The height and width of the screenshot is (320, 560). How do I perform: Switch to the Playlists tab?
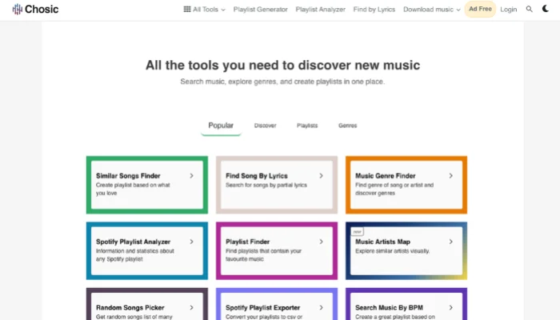307,126
